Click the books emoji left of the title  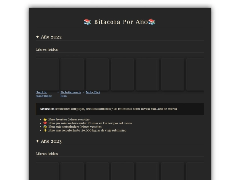pos(88,22)
